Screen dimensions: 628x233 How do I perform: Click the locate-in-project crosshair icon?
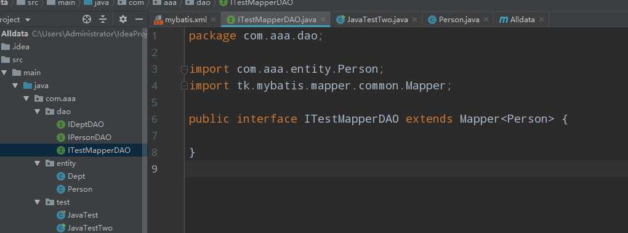coord(87,19)
